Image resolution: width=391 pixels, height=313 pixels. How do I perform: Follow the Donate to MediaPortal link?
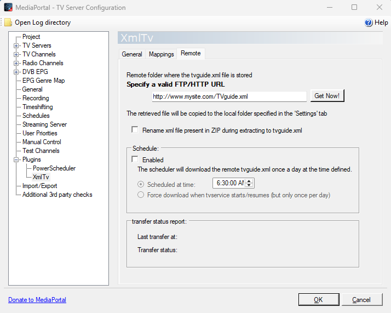click(x=37, y=300)
